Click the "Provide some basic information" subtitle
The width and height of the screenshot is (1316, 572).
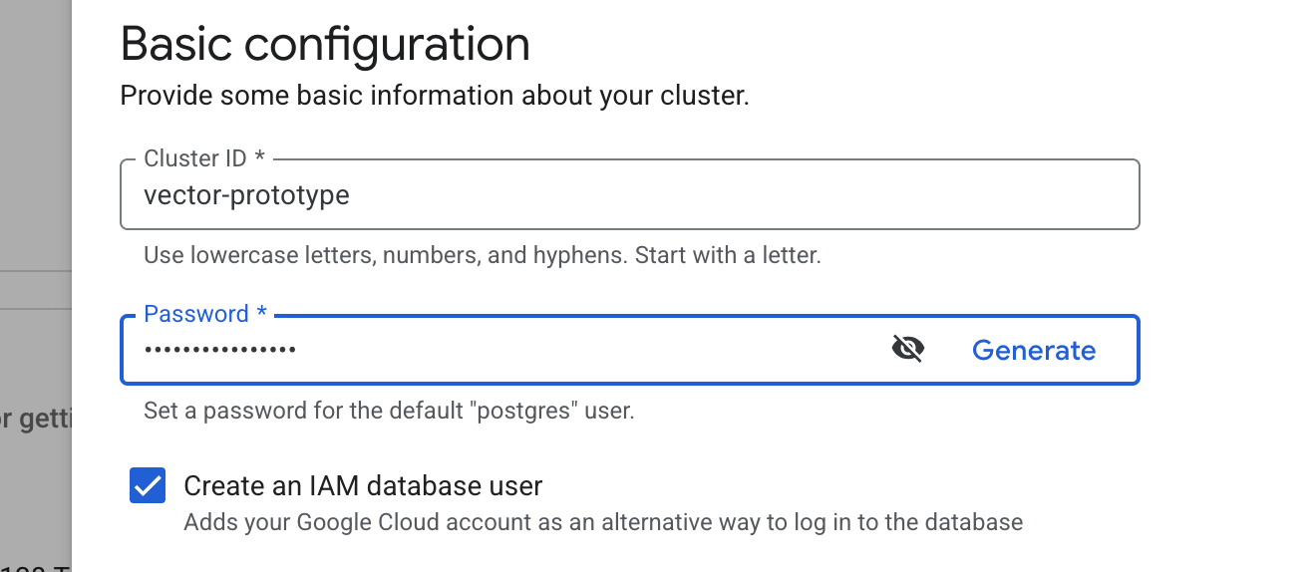[434, 97]
